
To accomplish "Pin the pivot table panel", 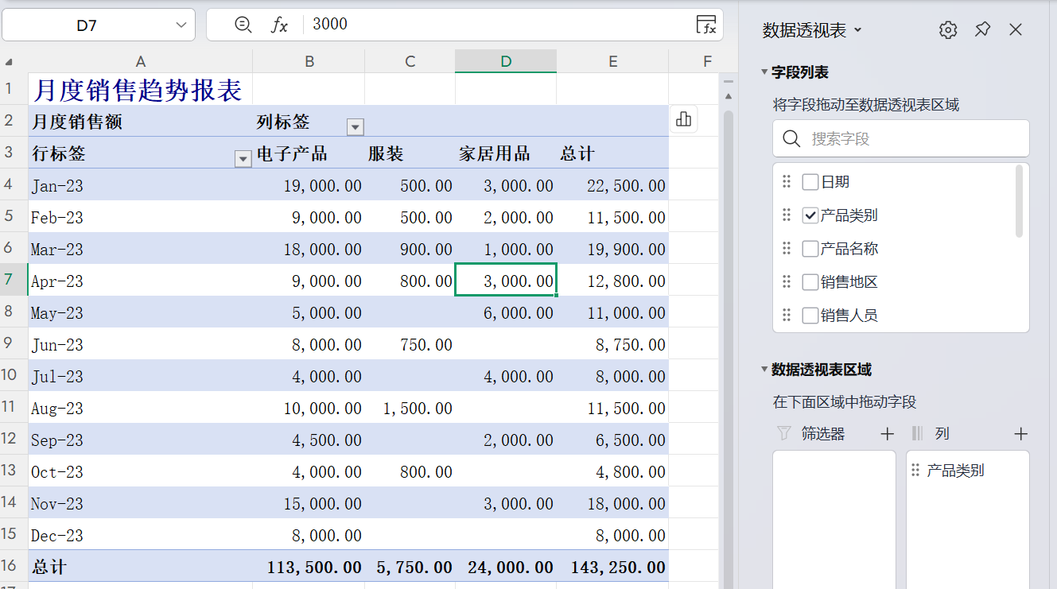I will (983, 30).
